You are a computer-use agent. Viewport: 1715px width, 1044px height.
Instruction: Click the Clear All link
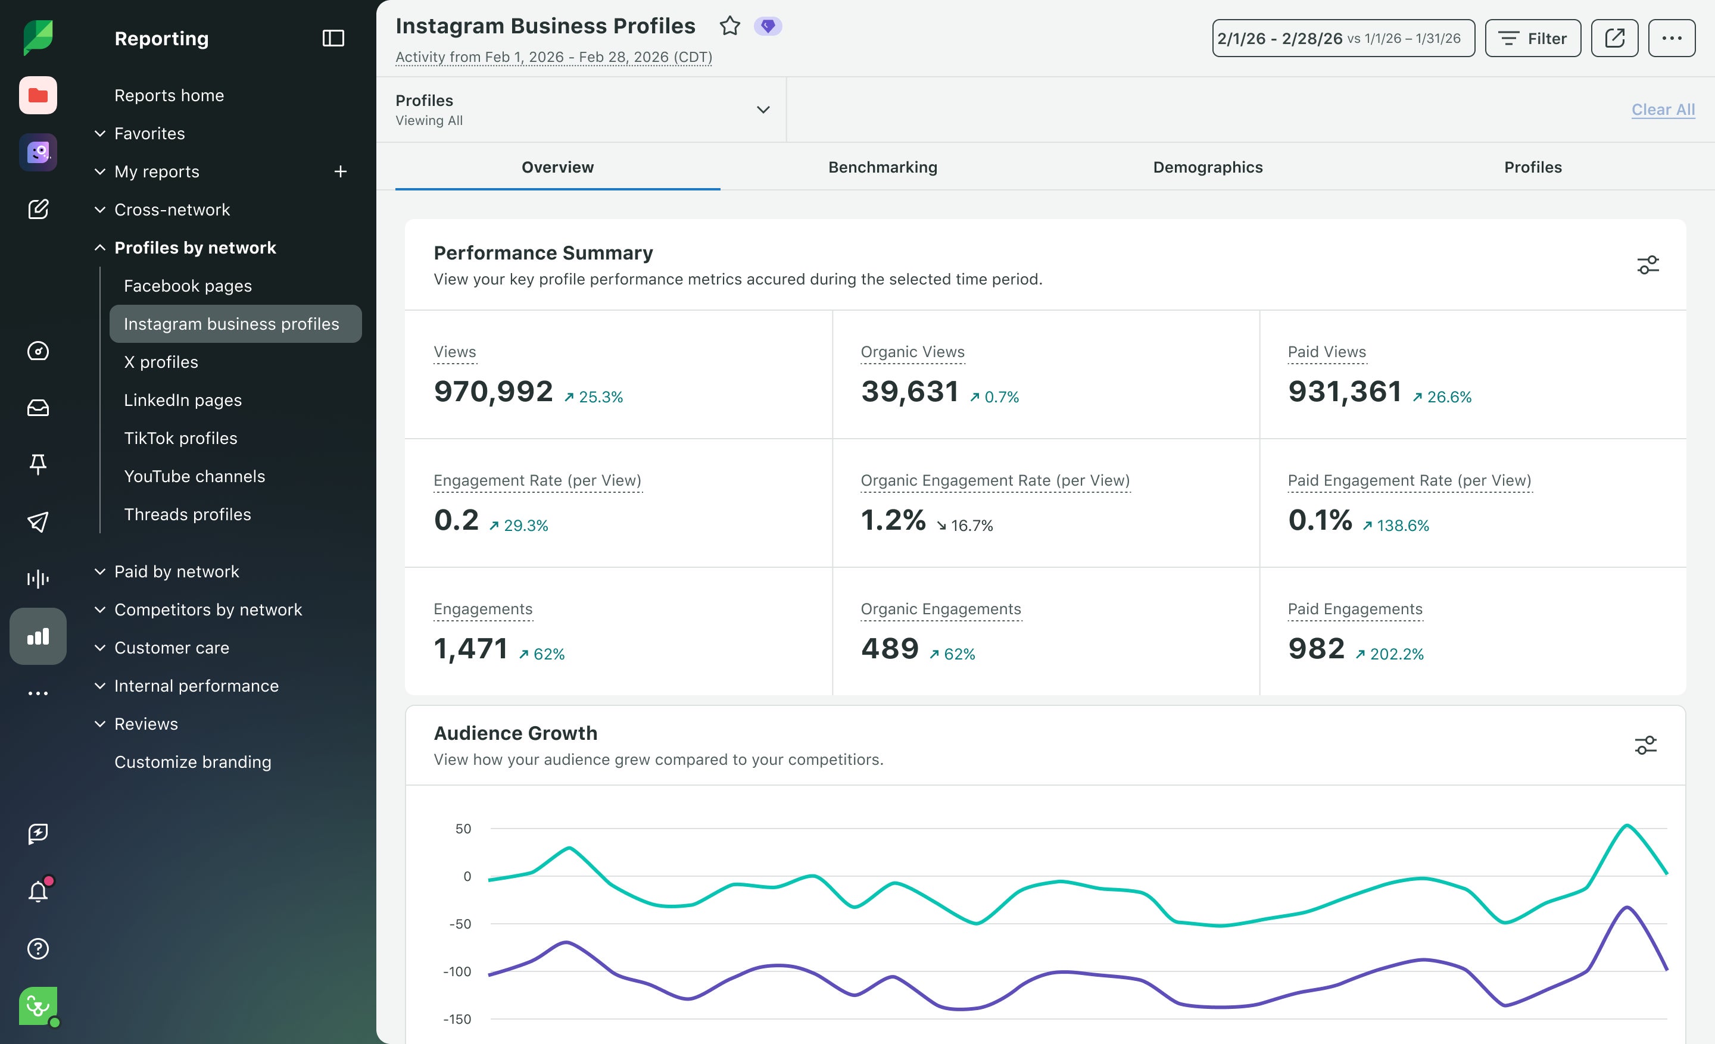[x=1663, y=110]
